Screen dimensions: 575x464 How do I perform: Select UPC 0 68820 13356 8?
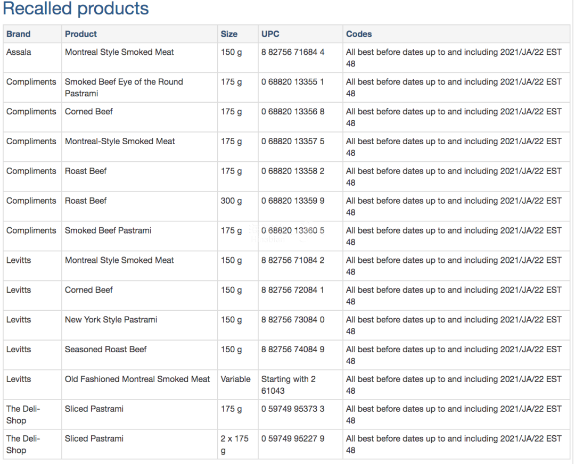[x=292, y=112]
